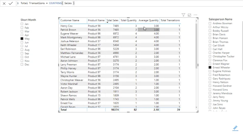Check the Howard Gardner checkbox

tap(210, 86)
